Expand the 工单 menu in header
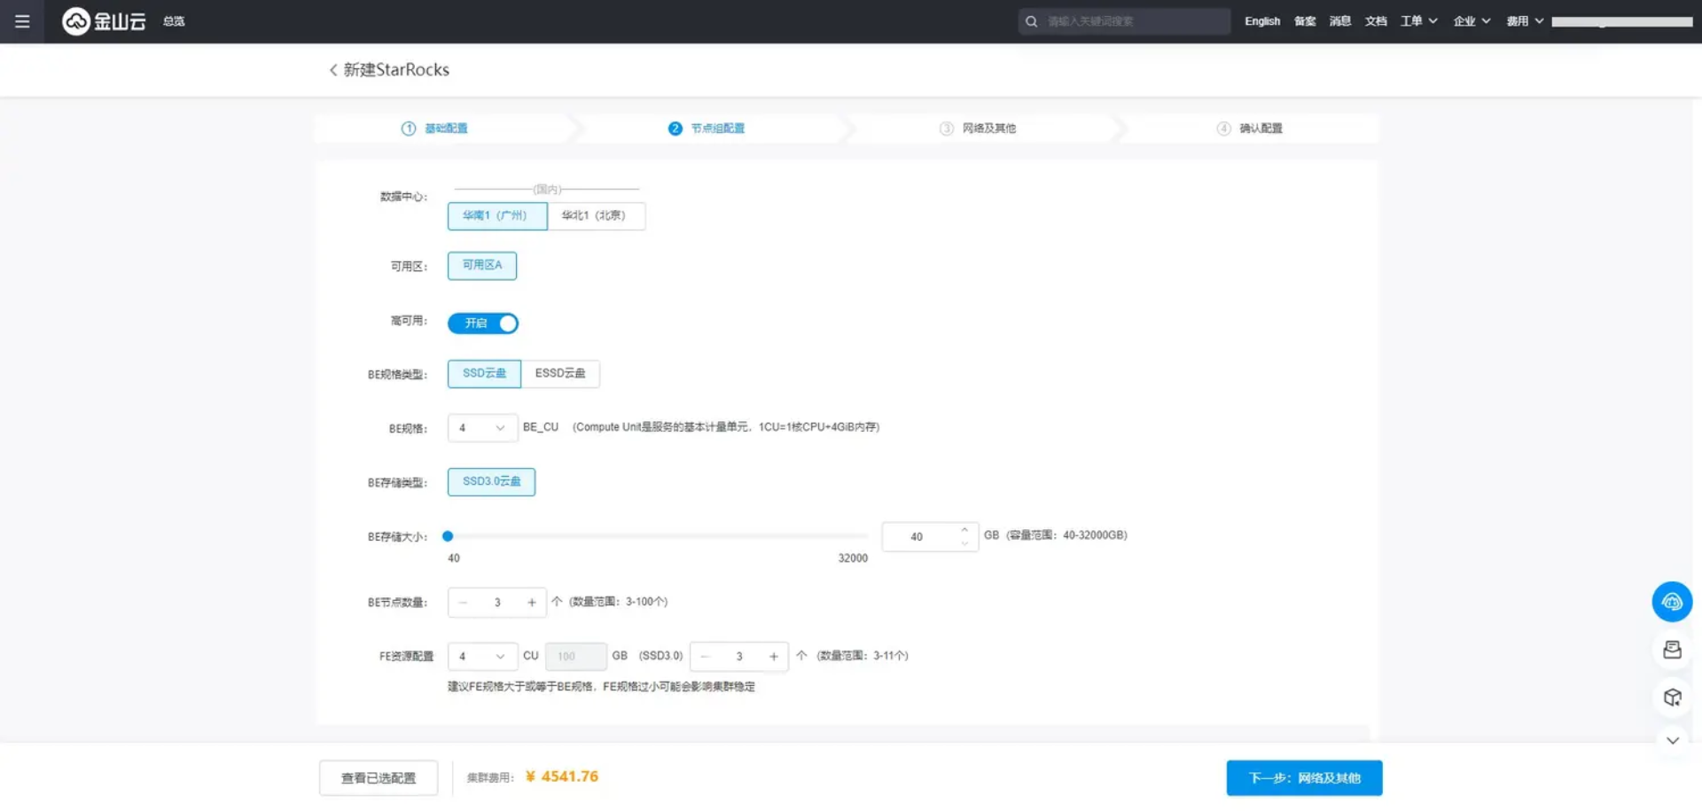The width and height of the screenshot is (1702, 811). click(x=1418, y=21)
